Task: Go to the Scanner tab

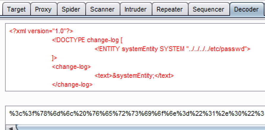Action: tap(103, 9)
